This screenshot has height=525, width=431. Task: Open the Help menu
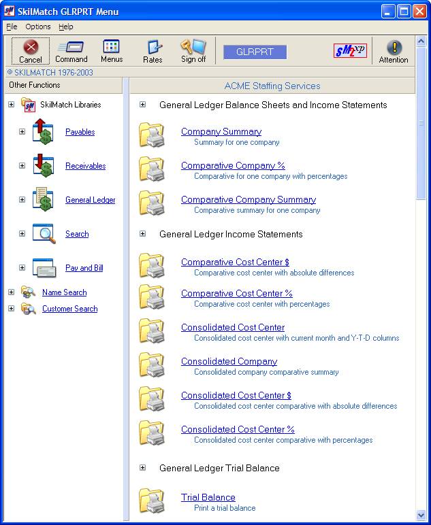[x=65, y=27]
